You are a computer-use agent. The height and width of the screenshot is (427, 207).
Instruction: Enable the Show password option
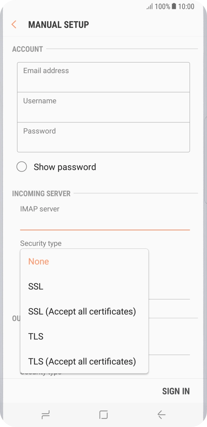[x=22, y=167]
